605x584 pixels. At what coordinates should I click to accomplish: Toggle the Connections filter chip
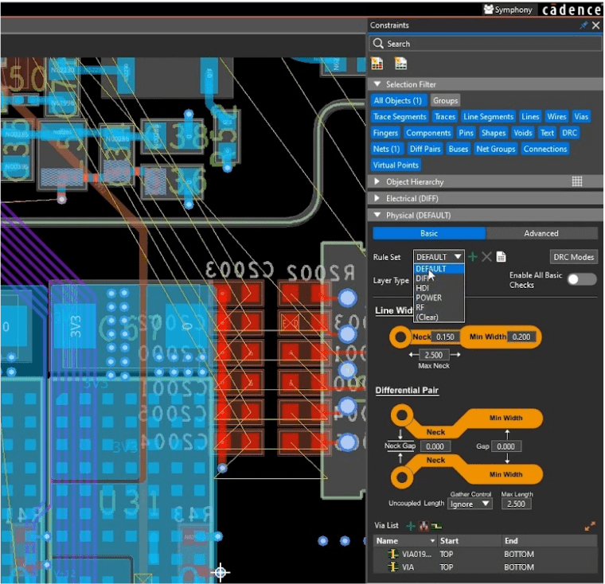[x=545, y=149]
